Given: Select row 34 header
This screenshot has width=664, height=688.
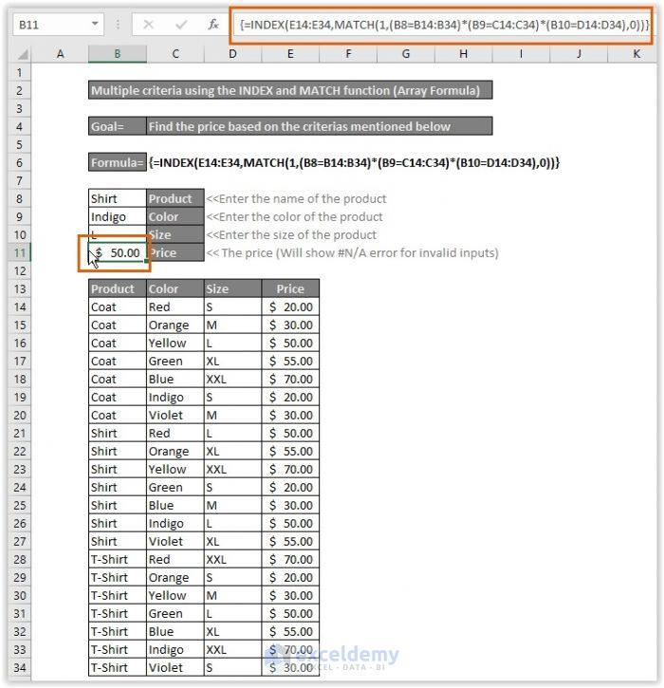Looking at the screenshot, I should tap(19, 667).
